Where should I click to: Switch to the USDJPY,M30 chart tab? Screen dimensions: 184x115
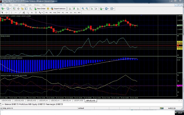(x=79, y=101)
